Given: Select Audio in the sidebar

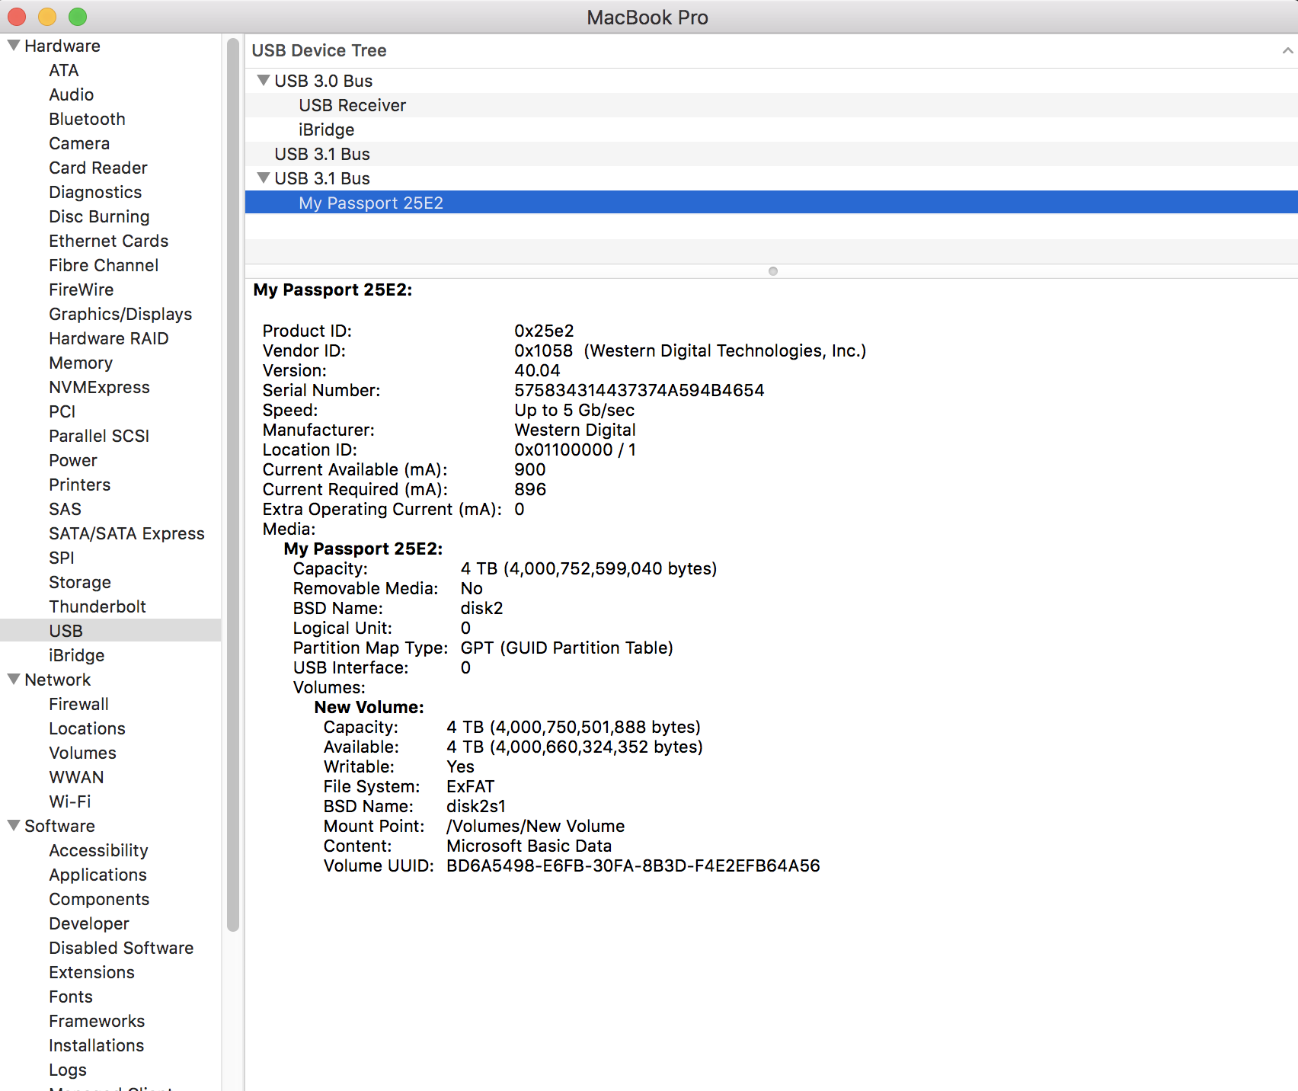Looking at the screenshot, I should [72, 94].
